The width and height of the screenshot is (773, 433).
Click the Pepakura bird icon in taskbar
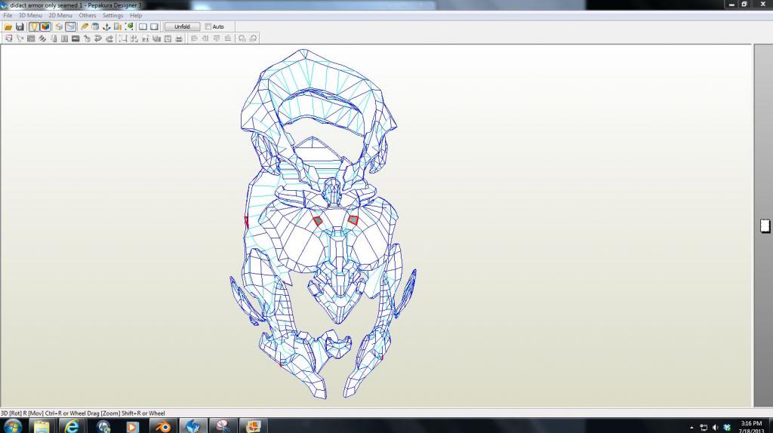pyautogui.click(x=192, y=426)
